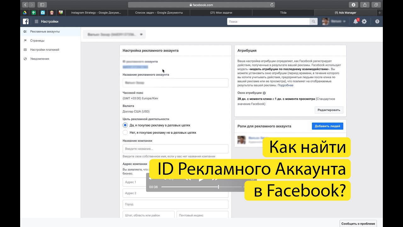Viewport: 403px width, 227px height.
Task: Open the settings gear in header
Action: 364,21
